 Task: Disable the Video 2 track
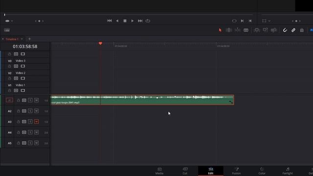pos(23,78)
